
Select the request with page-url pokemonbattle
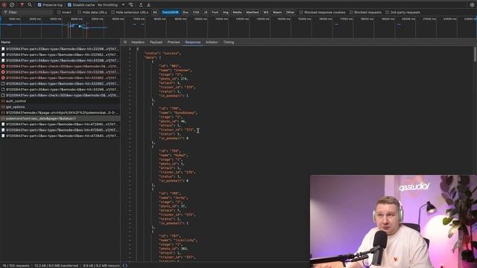(x=60, y=112)
